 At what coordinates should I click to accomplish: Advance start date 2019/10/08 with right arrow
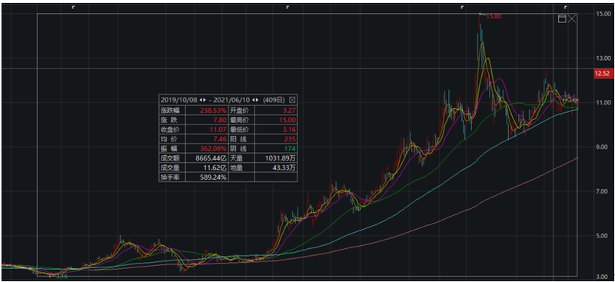click(204, 100)
